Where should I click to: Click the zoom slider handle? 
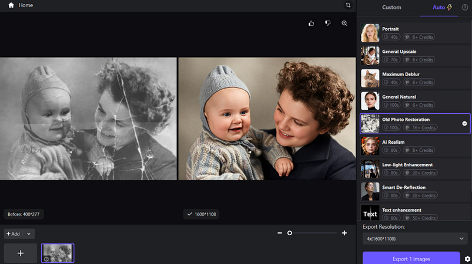coord(290,233)
